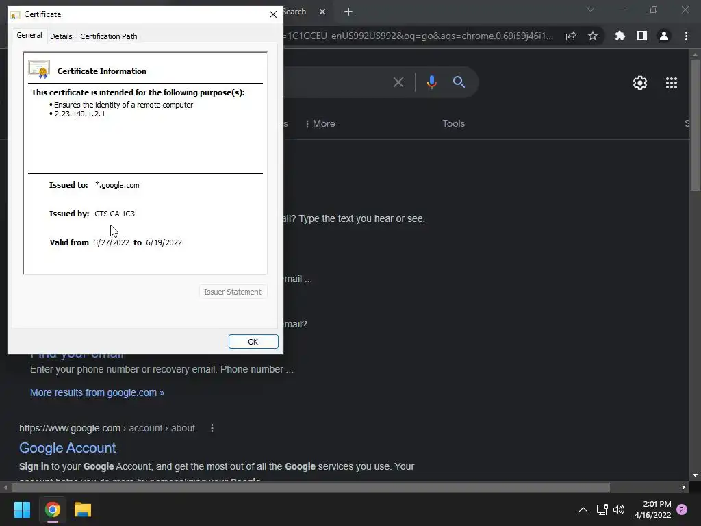Click the Chrome address bar URL
The image size is (701, 526).
click(x=418, y=36)
